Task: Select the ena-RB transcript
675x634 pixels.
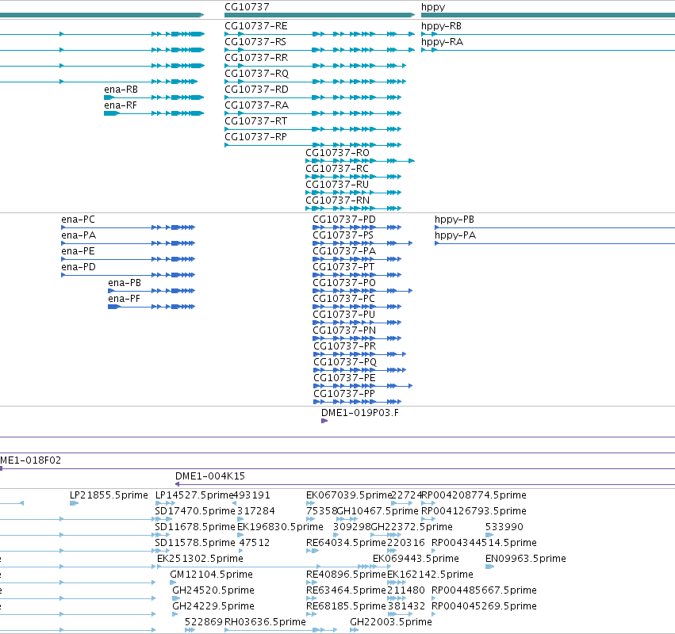Action: pos(121,90)
